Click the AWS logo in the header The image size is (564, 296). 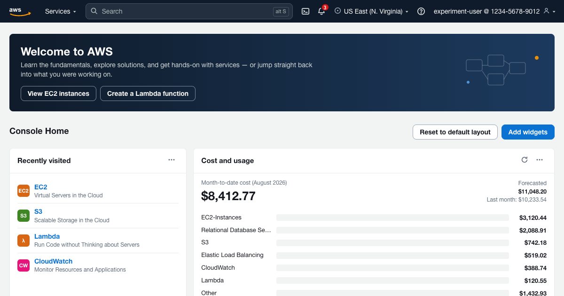20,11
